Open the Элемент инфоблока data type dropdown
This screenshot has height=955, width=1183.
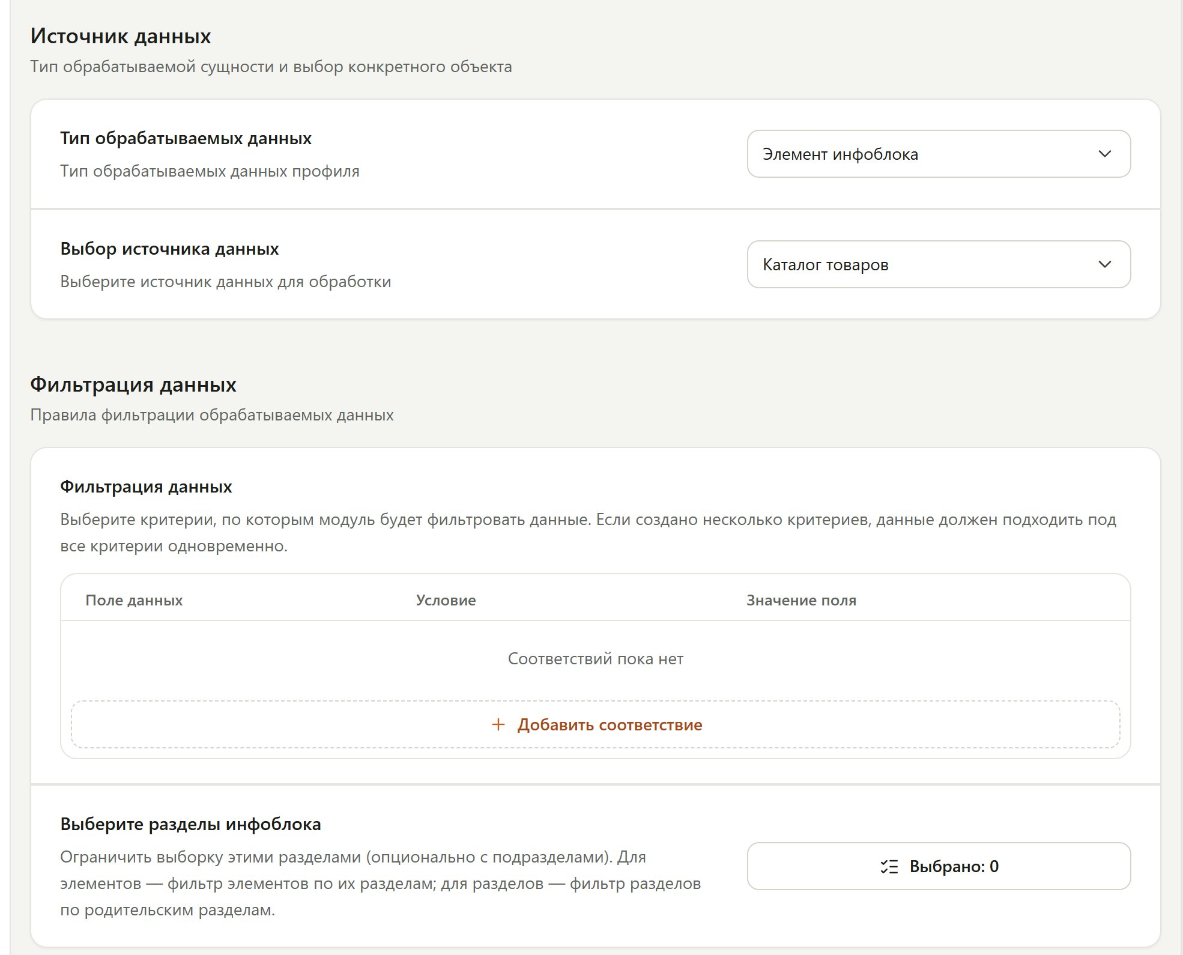click(x=939, y=154)
